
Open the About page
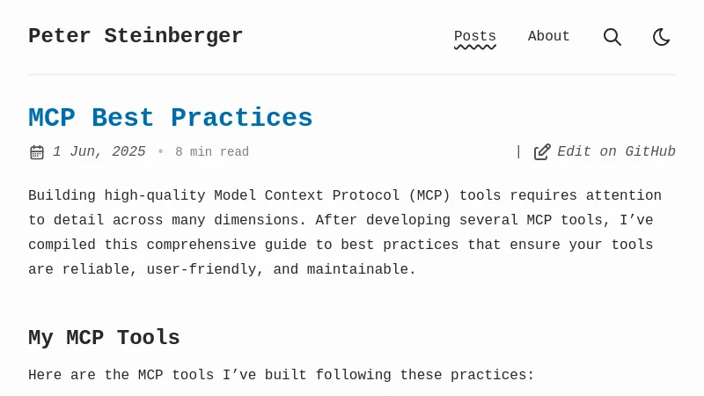pyautogui.click(x=549, y=37)
